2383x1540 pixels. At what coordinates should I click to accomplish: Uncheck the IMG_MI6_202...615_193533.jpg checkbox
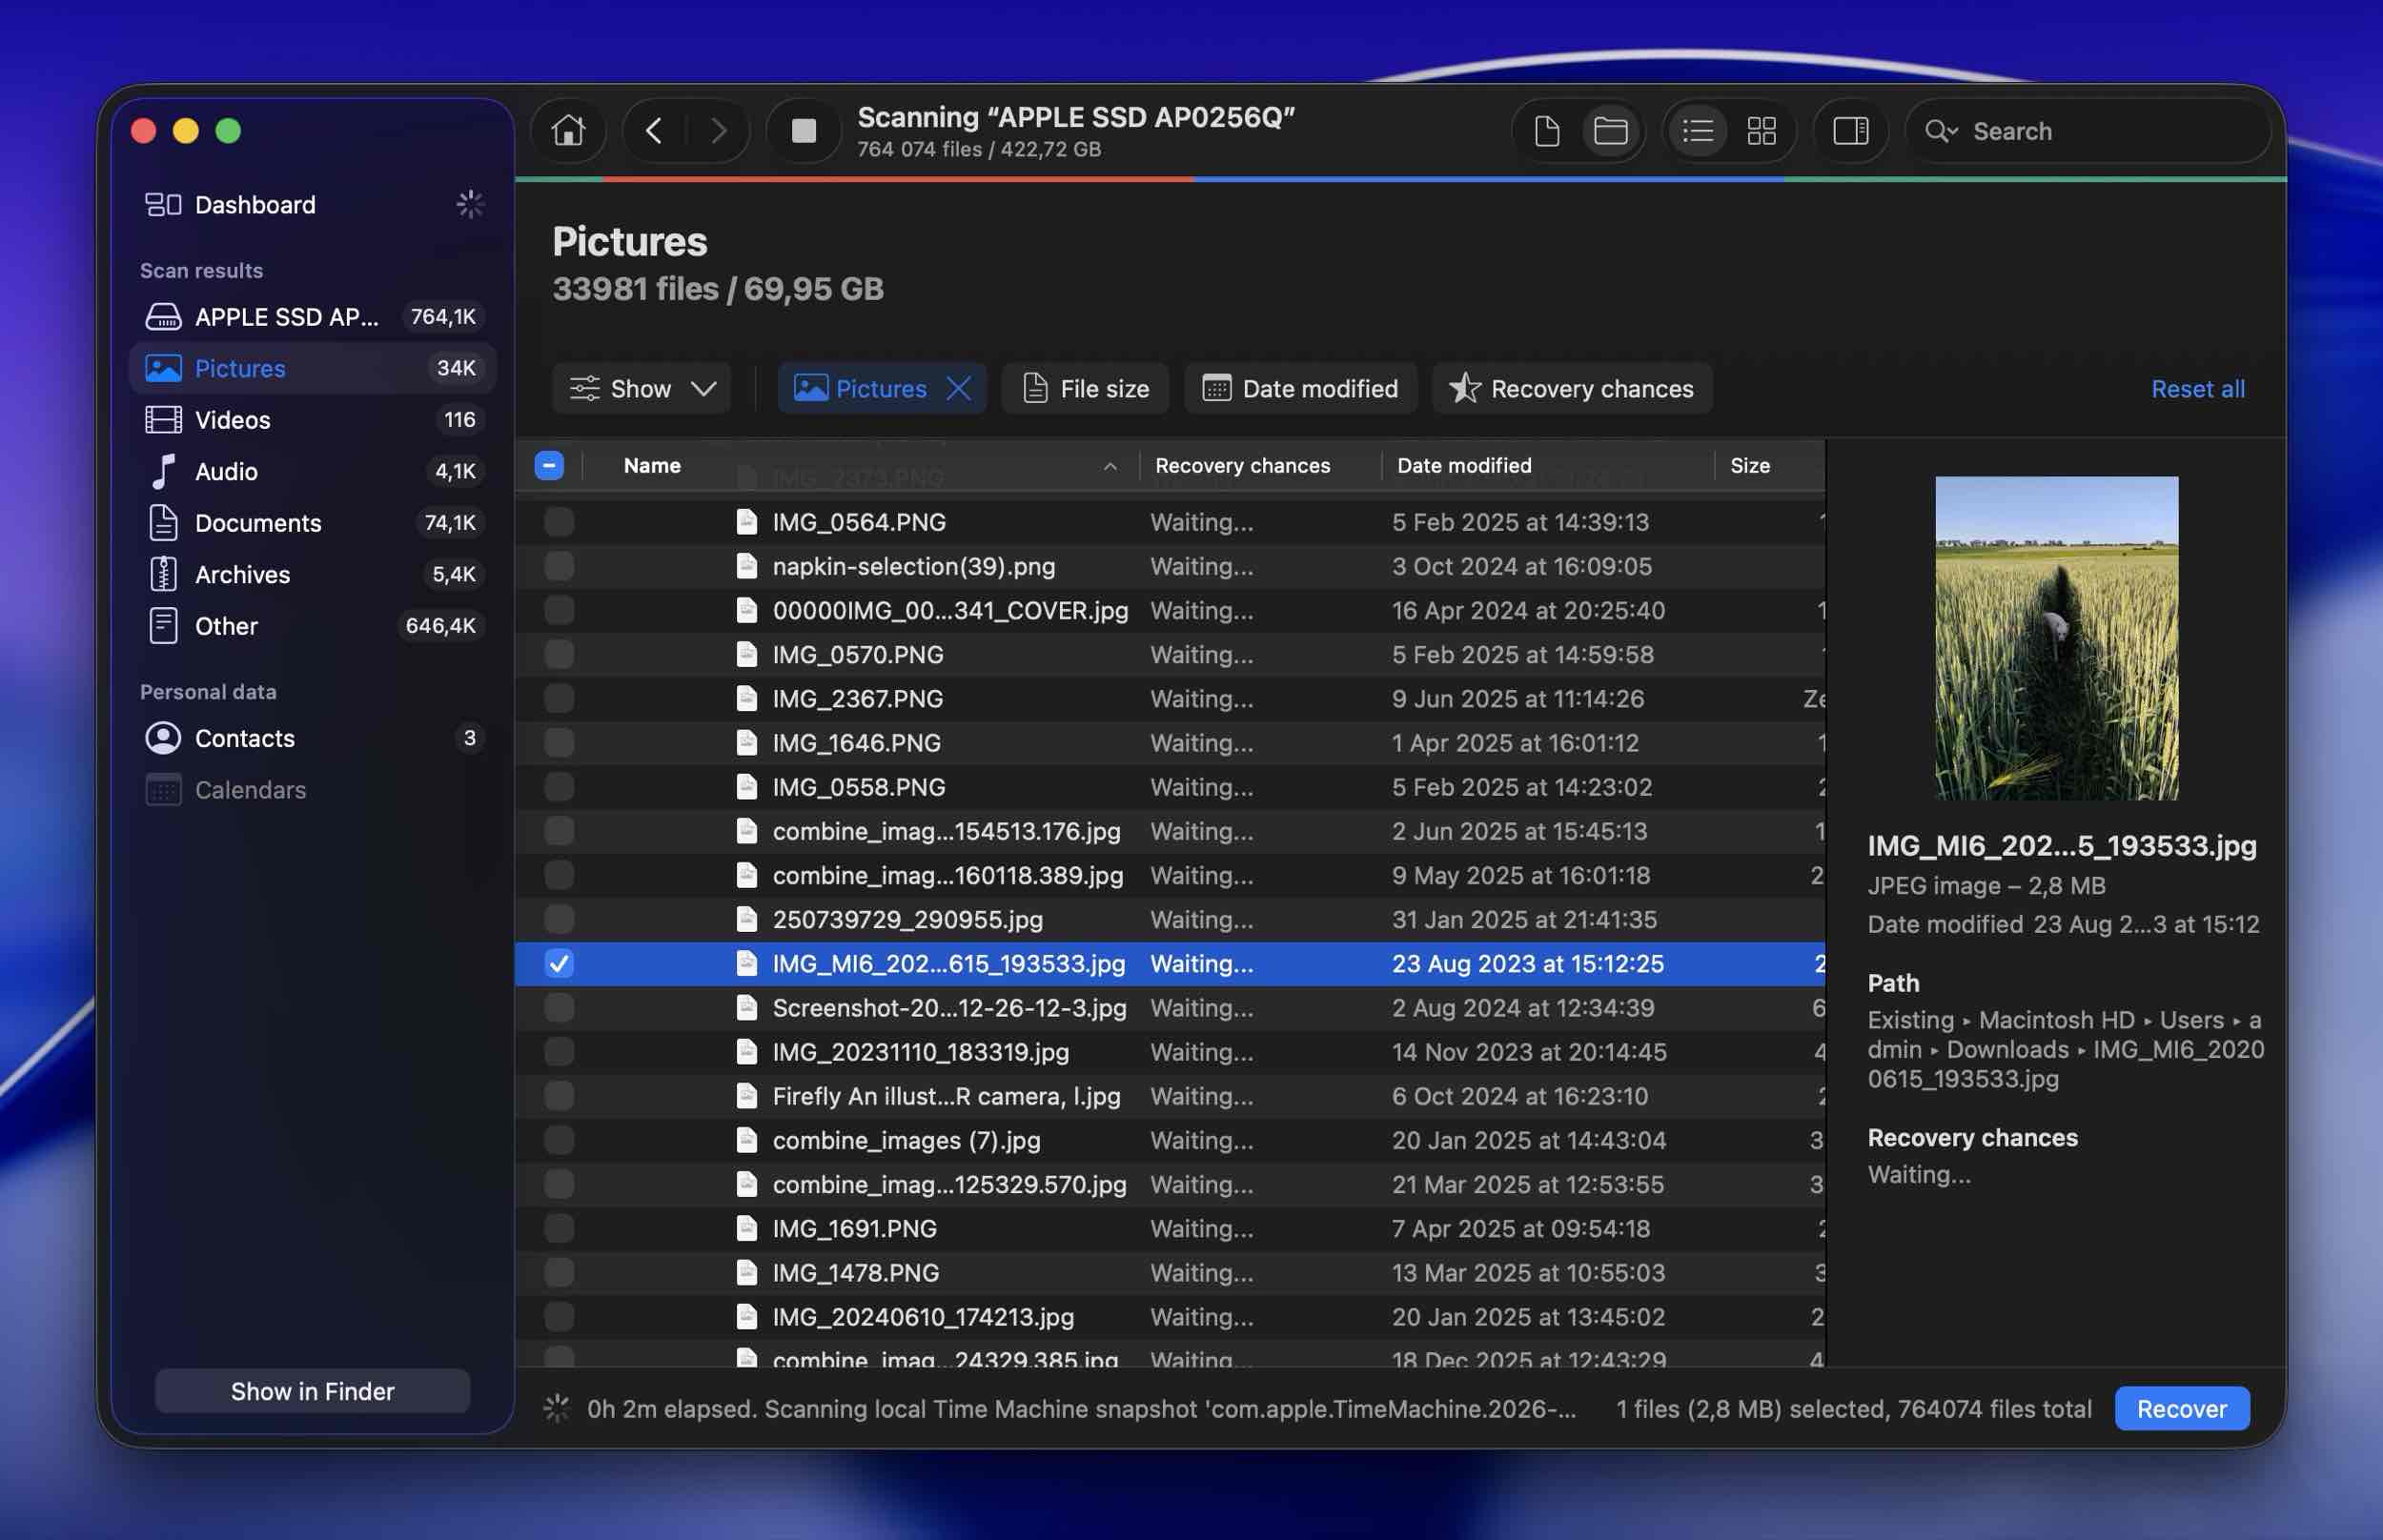click(x=559, y=964)
